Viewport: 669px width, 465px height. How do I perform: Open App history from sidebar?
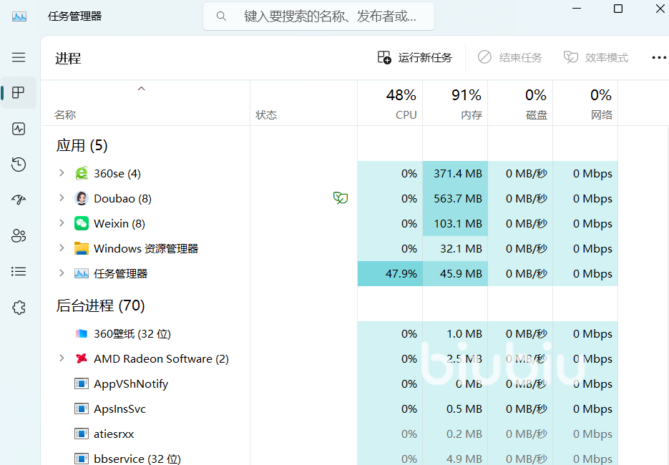19,165
